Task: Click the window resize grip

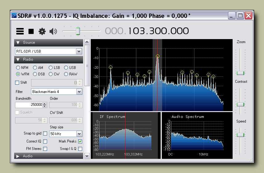Action: 251,160
